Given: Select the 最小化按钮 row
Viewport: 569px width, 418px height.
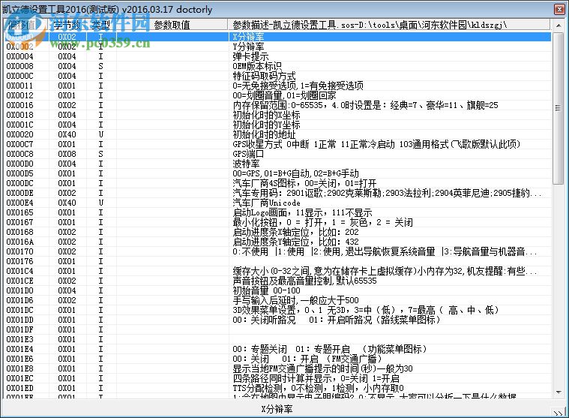Looking at the screenshot, I should [x=278, y=222].
